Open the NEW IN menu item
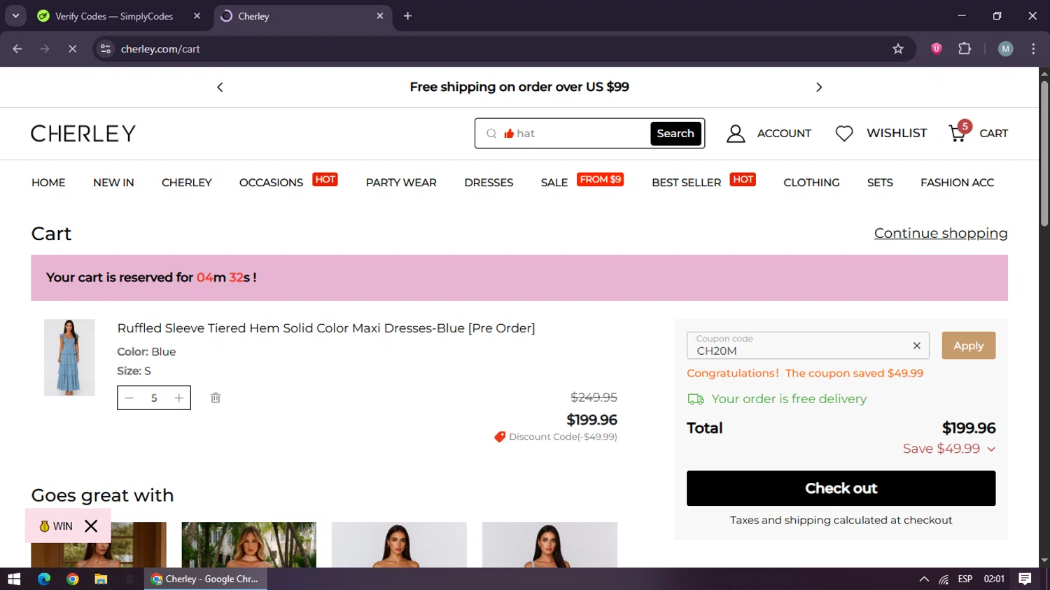Viewport: 1050px width, 590px height. point(113,183)
